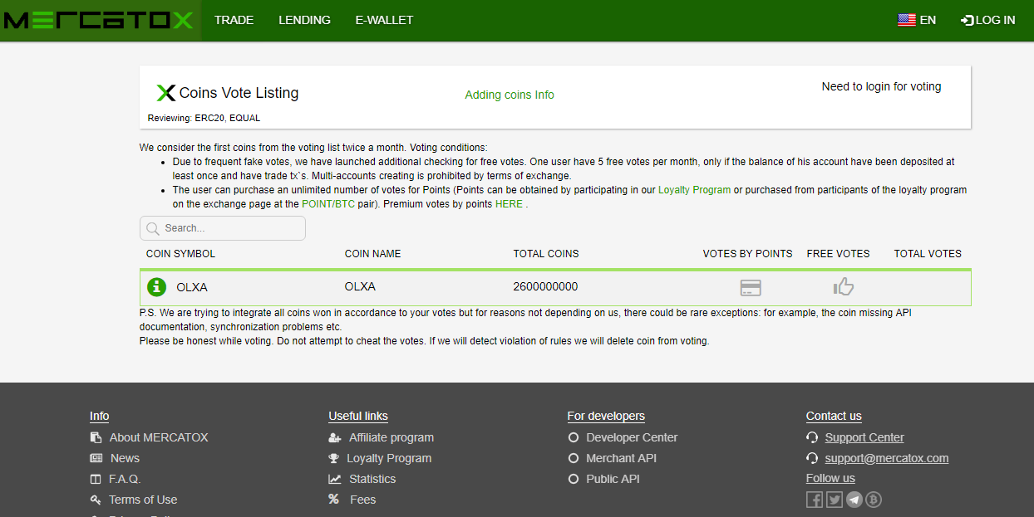1034x517 pixels.
Task: Click the green info icon for OLXA
Action: pyautogui.click(x=156, y=287)
